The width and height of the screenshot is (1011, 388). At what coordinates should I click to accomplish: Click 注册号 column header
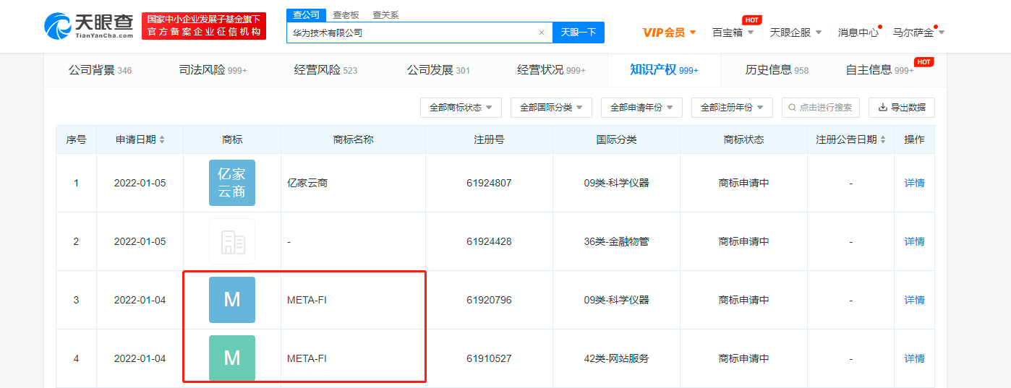tap(489, 139)
